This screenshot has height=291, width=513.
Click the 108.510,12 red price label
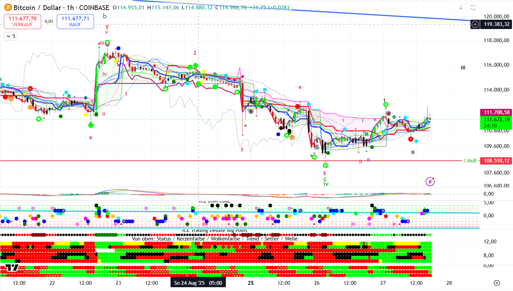coord(496,161)
